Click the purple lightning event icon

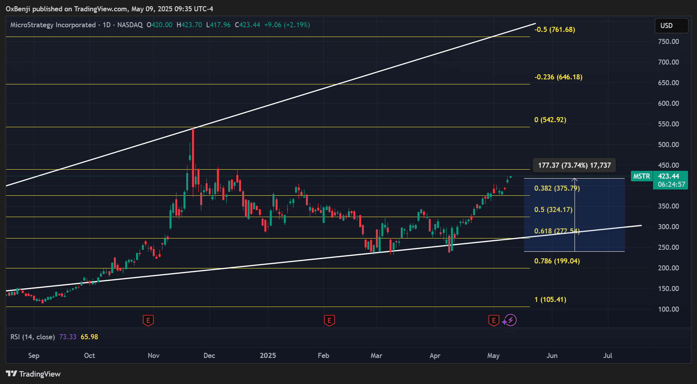point(510,320)
